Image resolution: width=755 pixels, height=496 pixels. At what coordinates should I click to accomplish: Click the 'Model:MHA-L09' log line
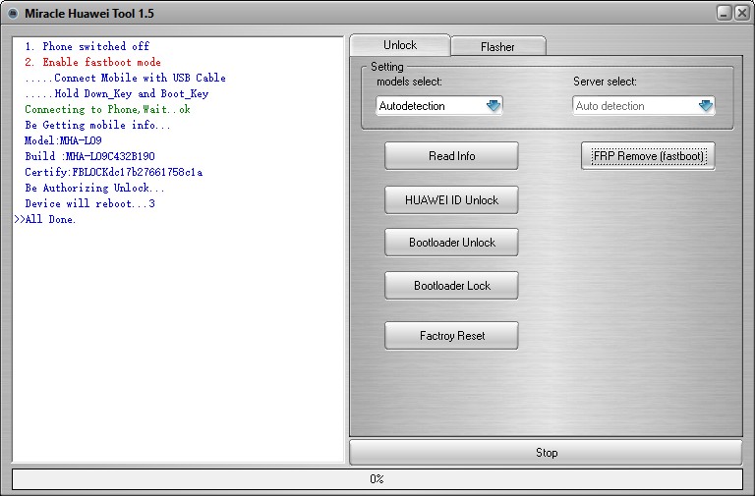tap(63, 140)
